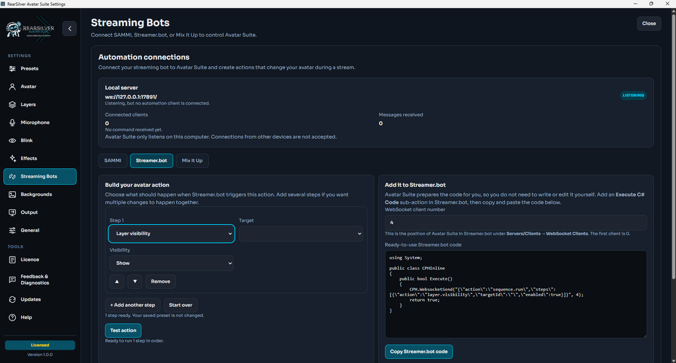Close the Streaming Bots settings page
Image resolution: width=676 pixels, height=363 pixels.
tap(649, 24)
